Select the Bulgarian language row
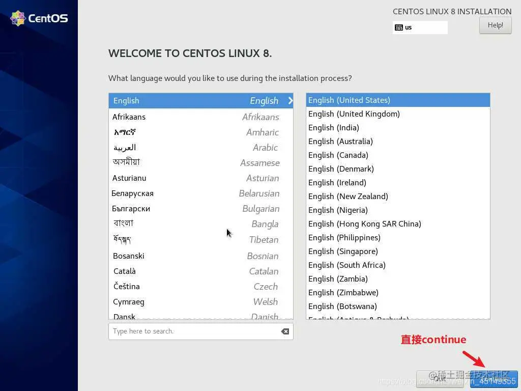This screenshot has width=521, height=391. [200, 209]
